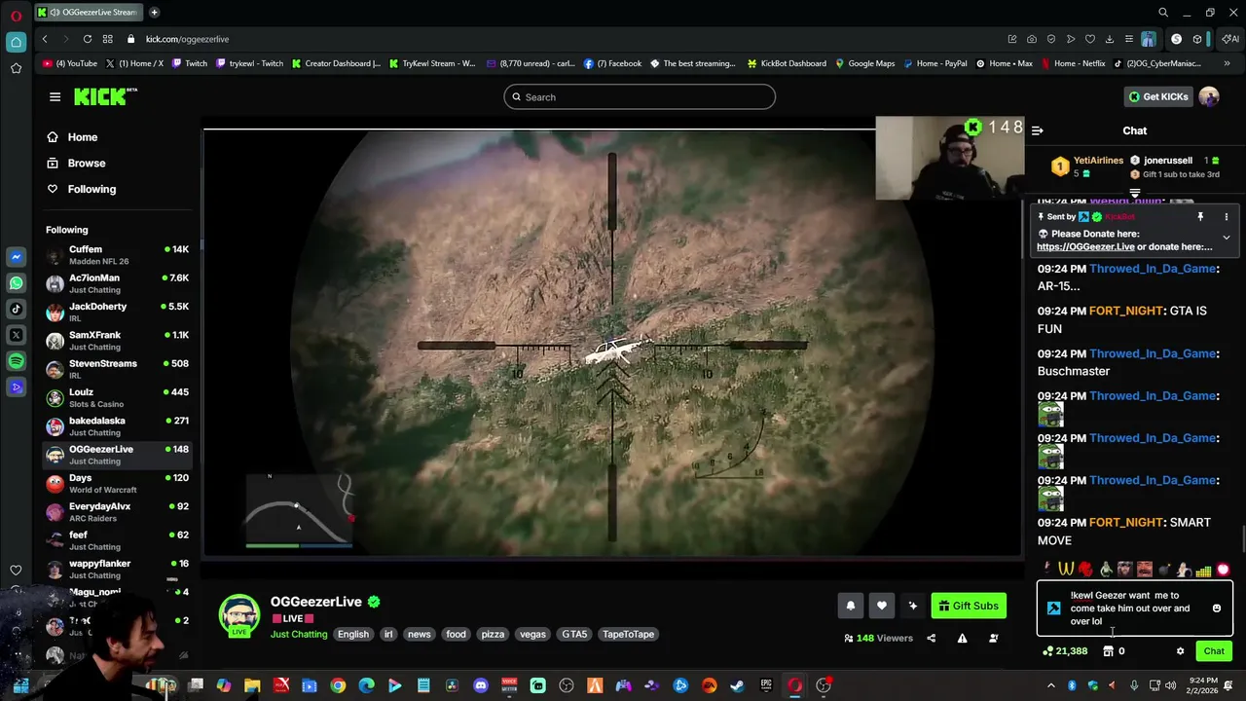Open Steam from the taskbar

(x=738, y=685)
